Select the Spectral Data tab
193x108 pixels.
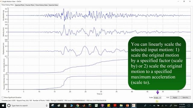point(53,5)
